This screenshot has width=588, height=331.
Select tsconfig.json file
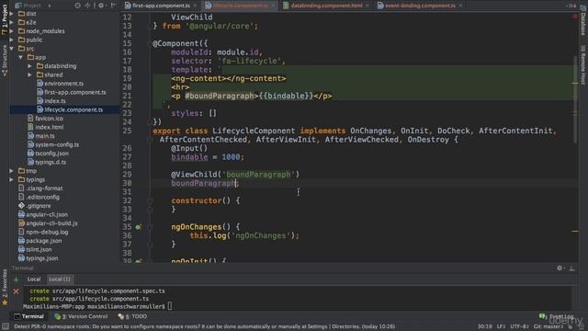click(x=48, y=154)
